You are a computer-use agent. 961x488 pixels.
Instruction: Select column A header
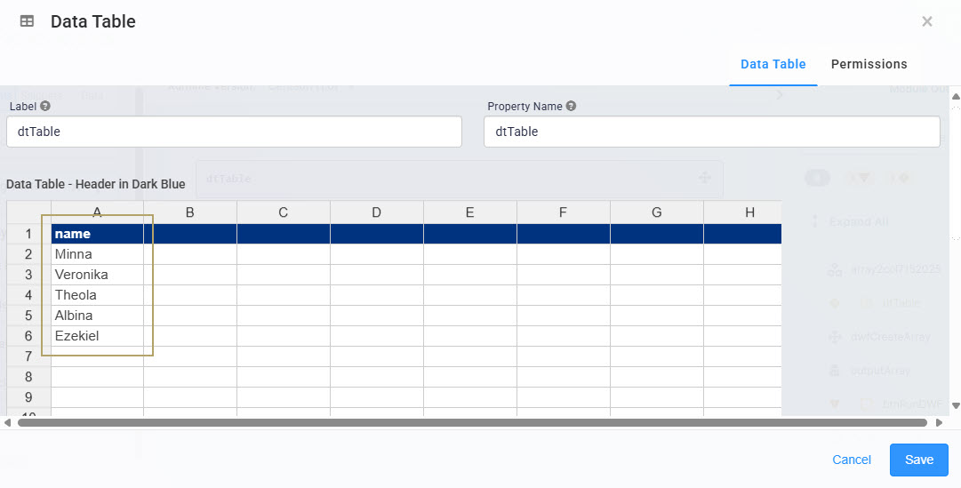point(98,212)
